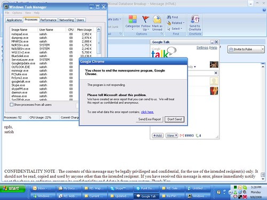267x200 pixels.
Task: Select the OUTLOOK.EXE process row
Action: click(44, 67)
